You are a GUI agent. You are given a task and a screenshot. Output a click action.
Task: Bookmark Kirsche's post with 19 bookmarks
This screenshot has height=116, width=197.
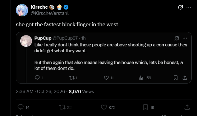tap(149, 107)
